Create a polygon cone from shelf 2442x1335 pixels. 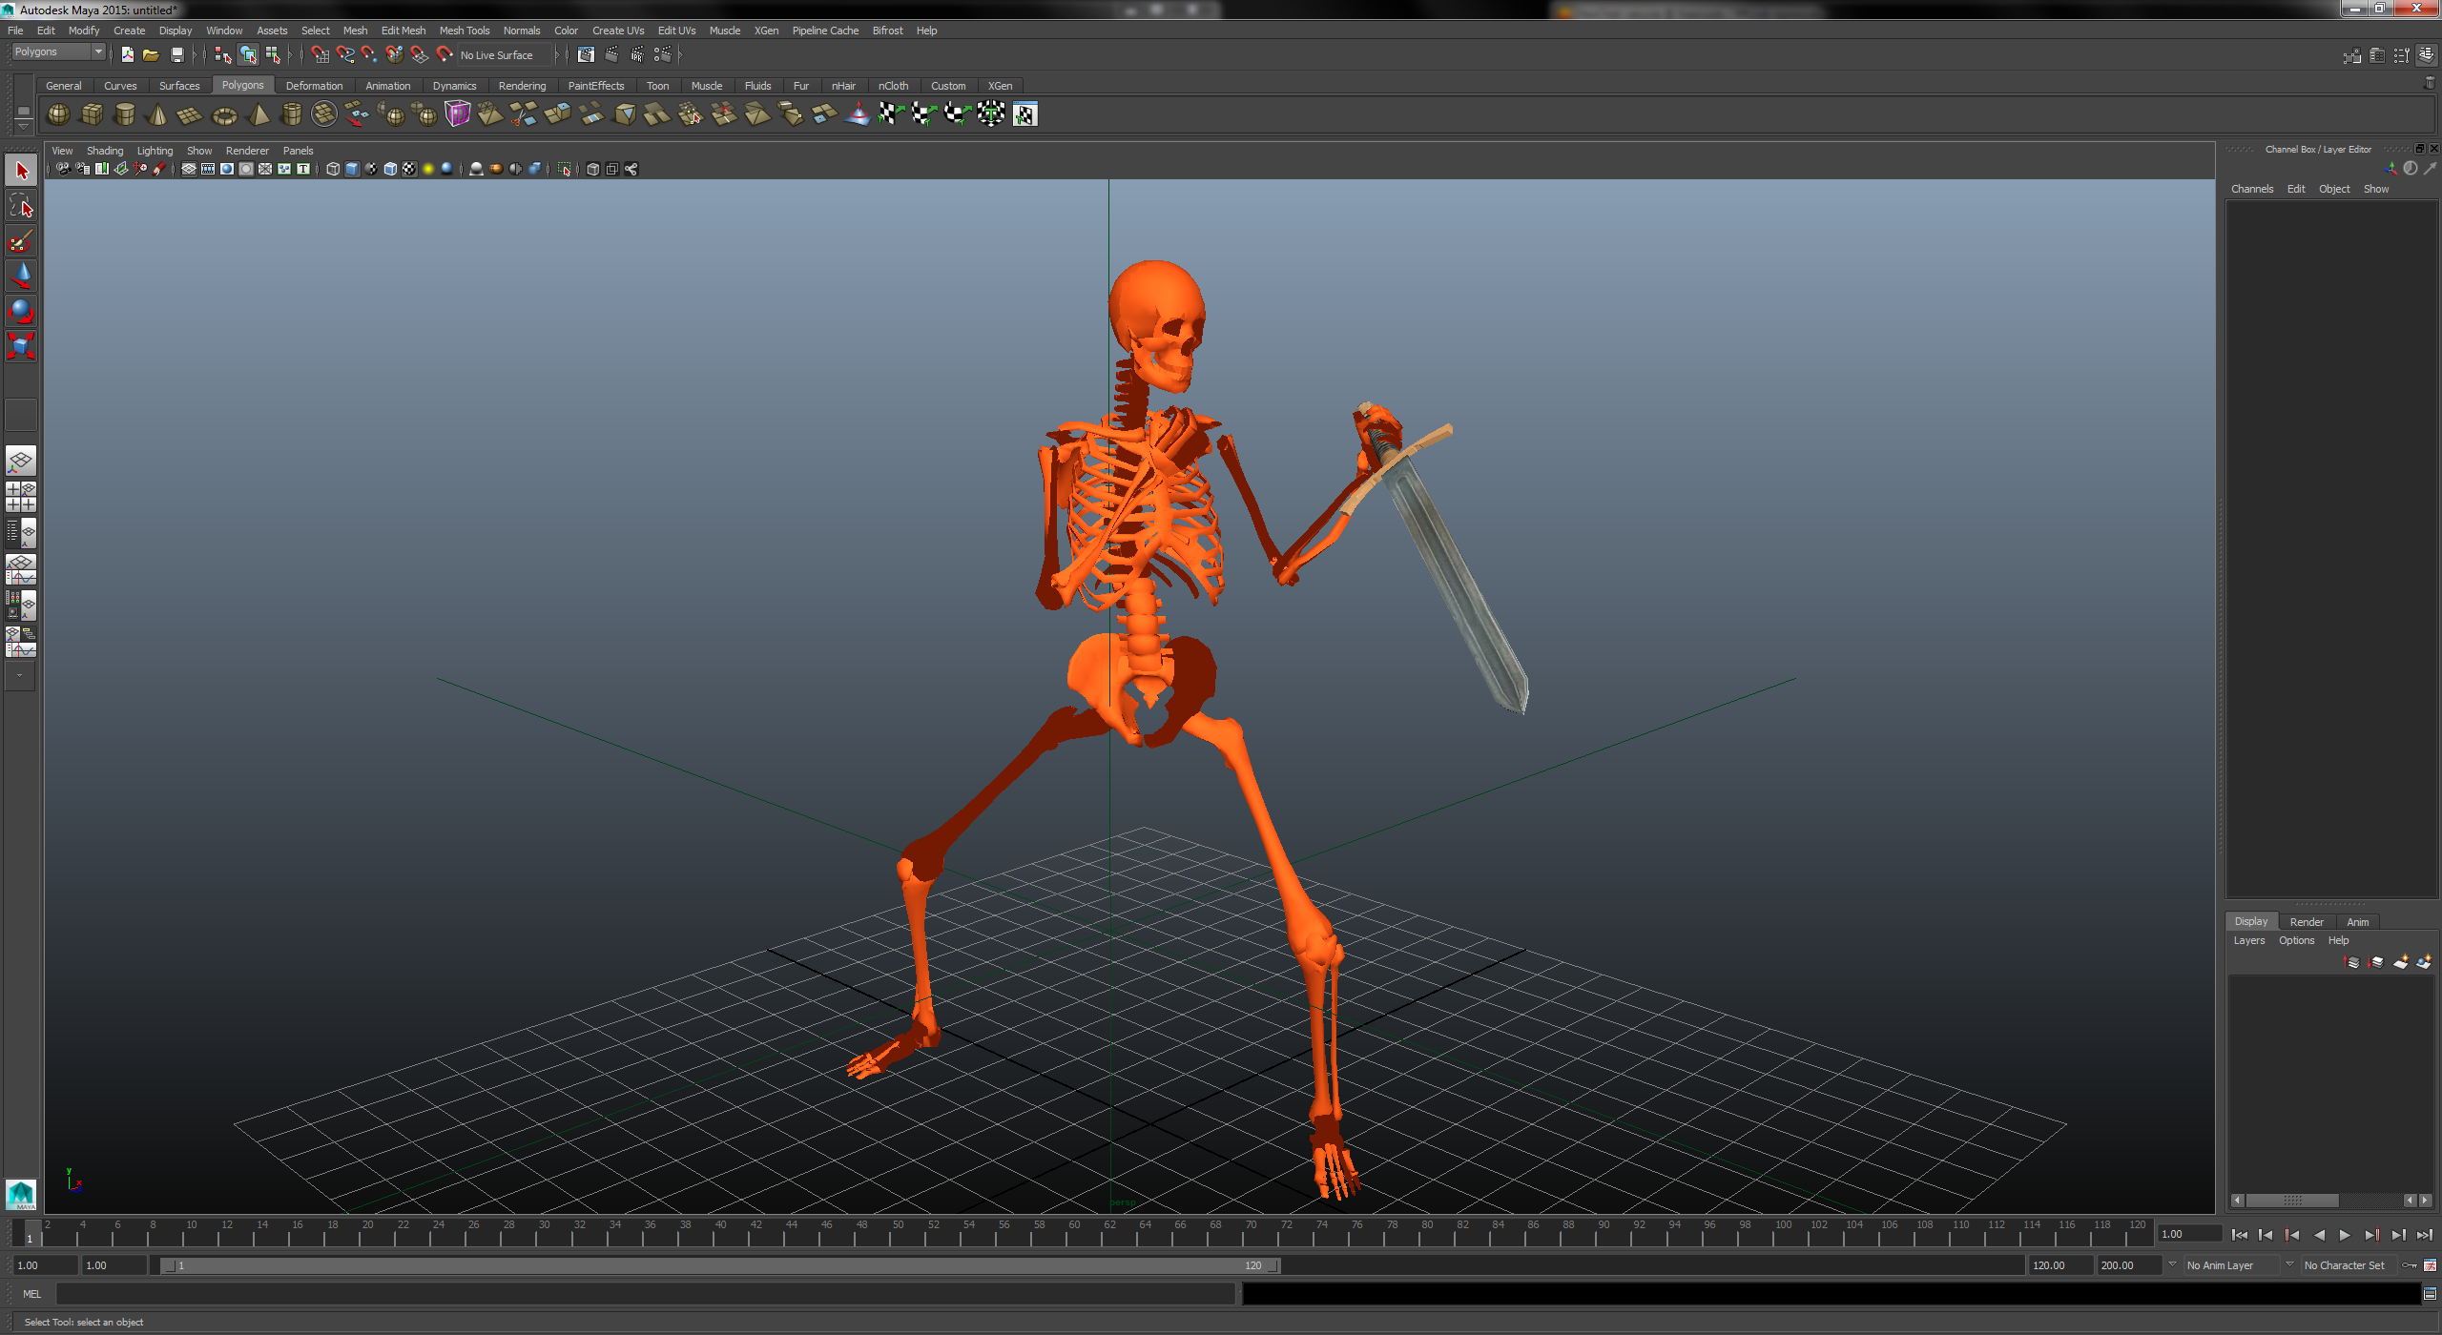[158, 114]
